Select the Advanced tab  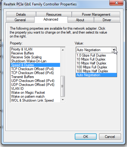(51, 19)
